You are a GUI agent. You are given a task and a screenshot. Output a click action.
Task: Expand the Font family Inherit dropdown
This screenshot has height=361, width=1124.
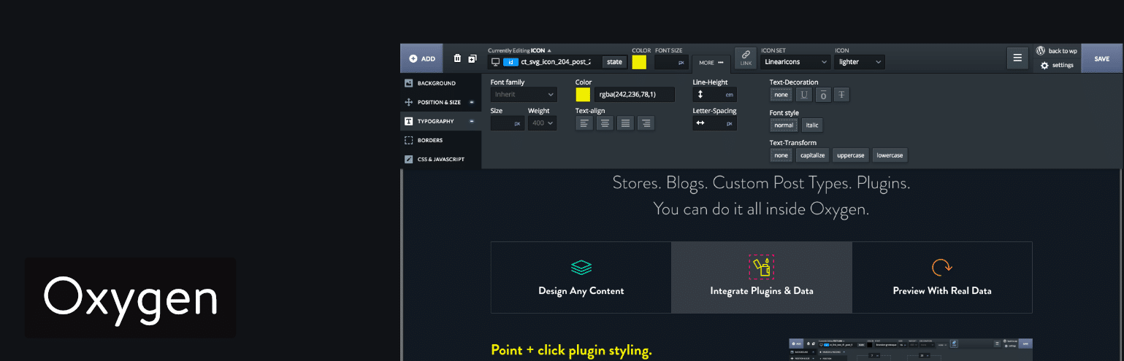524,94
